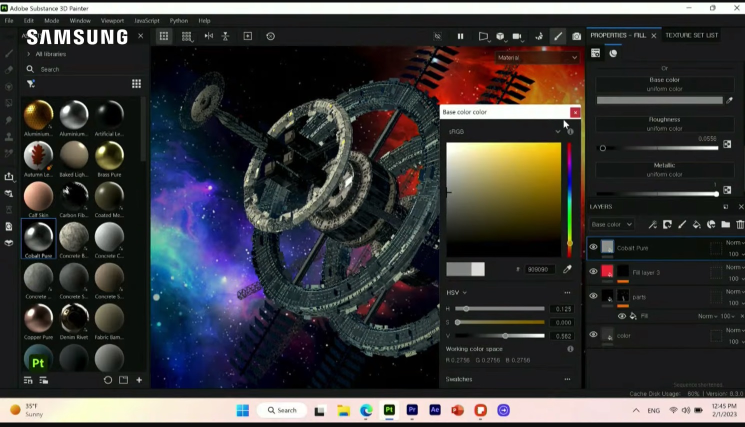Toggle visibility of the parts layer
Screen dimensions: 745x427
[x=593, y=296]
